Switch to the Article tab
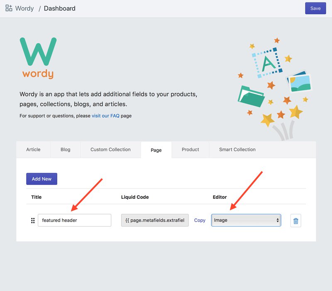 [x=33, y=149]
